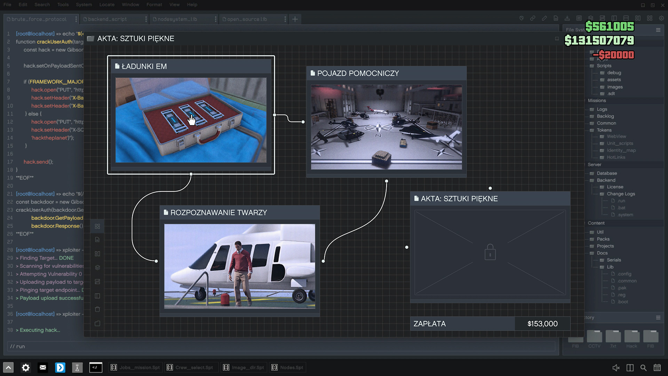The height and width of the screenshot is (376, 668).
Task: Click the folder icon in the dossier sidebar
Action: coord(97,323)
